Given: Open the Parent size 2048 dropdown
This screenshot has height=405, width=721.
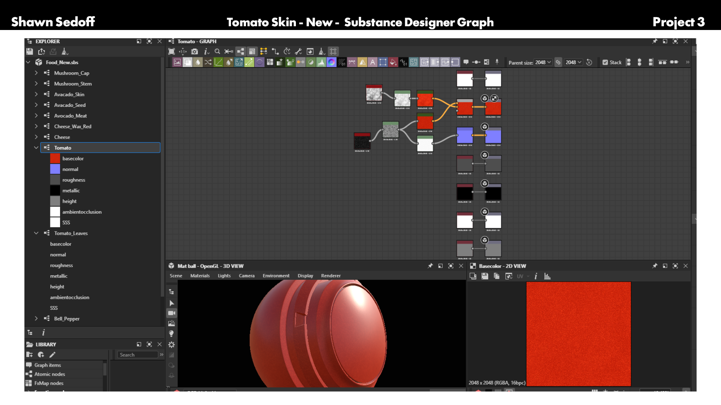Looking at the screenshot, I should 543,62.
